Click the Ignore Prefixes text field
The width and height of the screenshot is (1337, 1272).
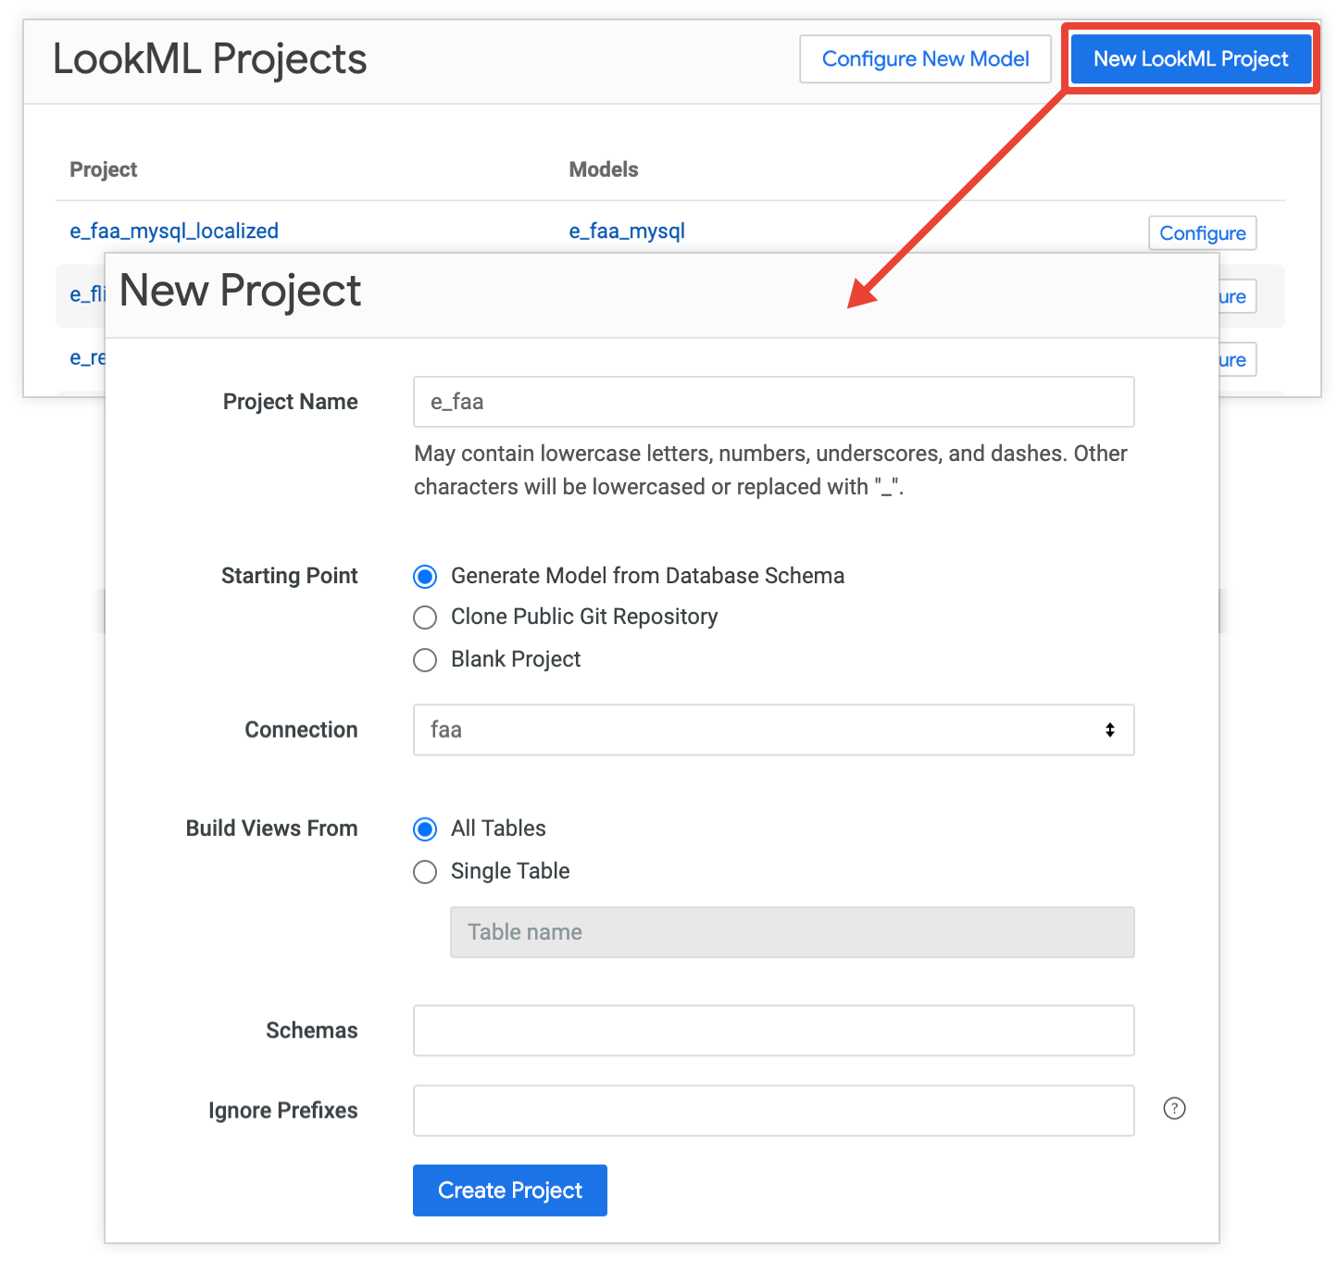click(x=773, y=1110)
